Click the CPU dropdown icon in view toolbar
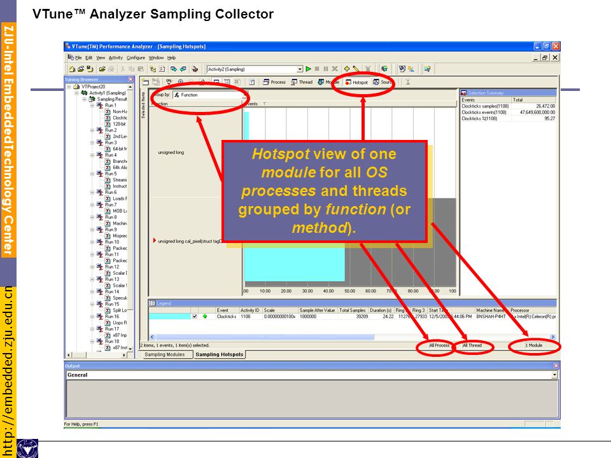Viewport: 611px width, 458px height. tap(169, 82)
